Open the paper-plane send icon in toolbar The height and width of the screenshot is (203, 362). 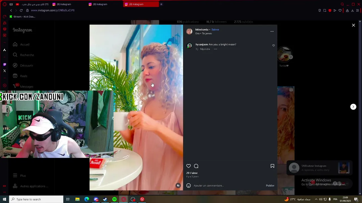pyautogui.click(x=335, y=10)
